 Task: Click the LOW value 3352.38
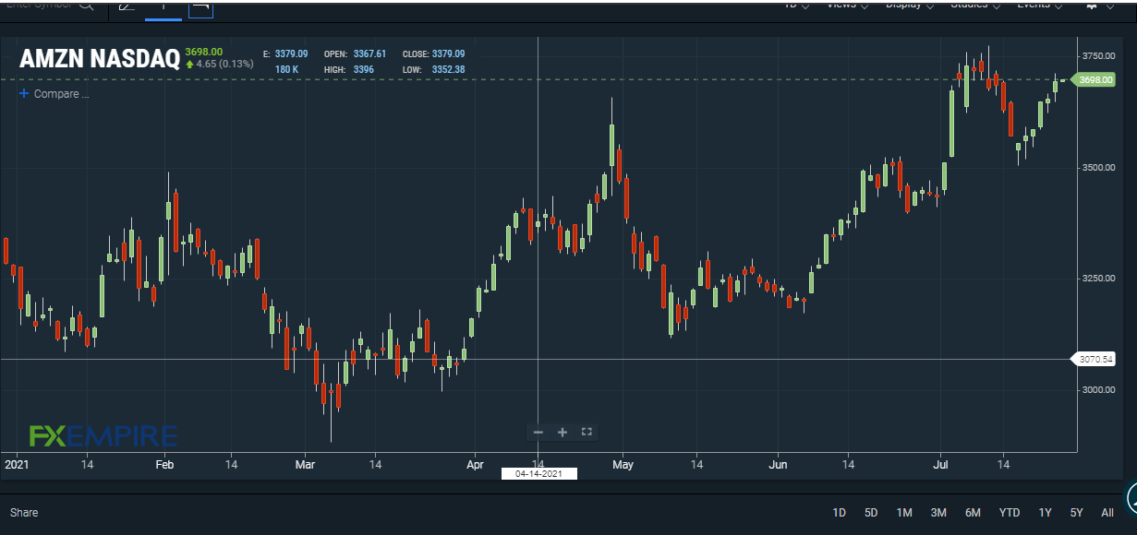[448, 69]
